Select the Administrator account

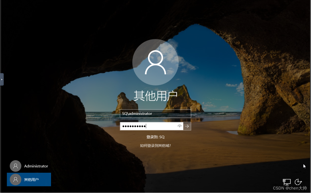(29, 166)
